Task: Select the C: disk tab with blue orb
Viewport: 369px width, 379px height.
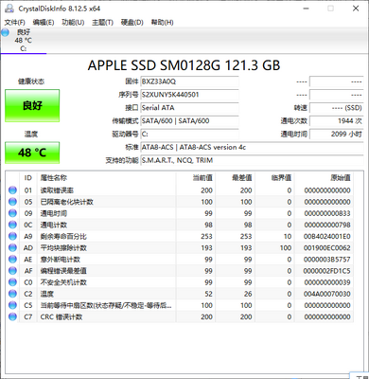Action: click(x=24, y=40)
